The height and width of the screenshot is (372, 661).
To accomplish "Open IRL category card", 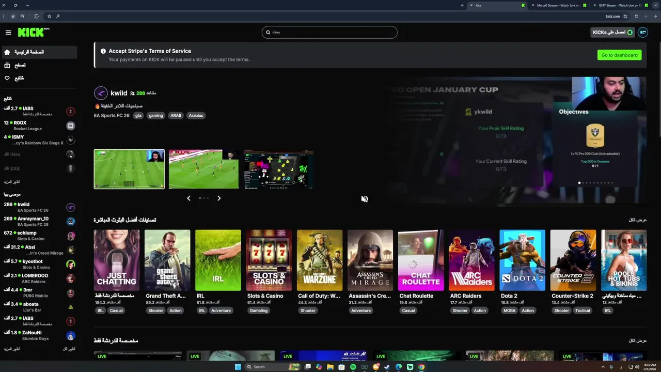I will (218, 260).
